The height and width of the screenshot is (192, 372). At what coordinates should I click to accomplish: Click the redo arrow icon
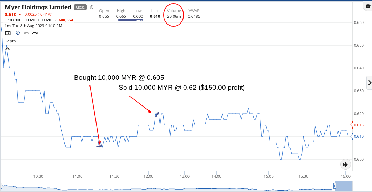point(35,33)
